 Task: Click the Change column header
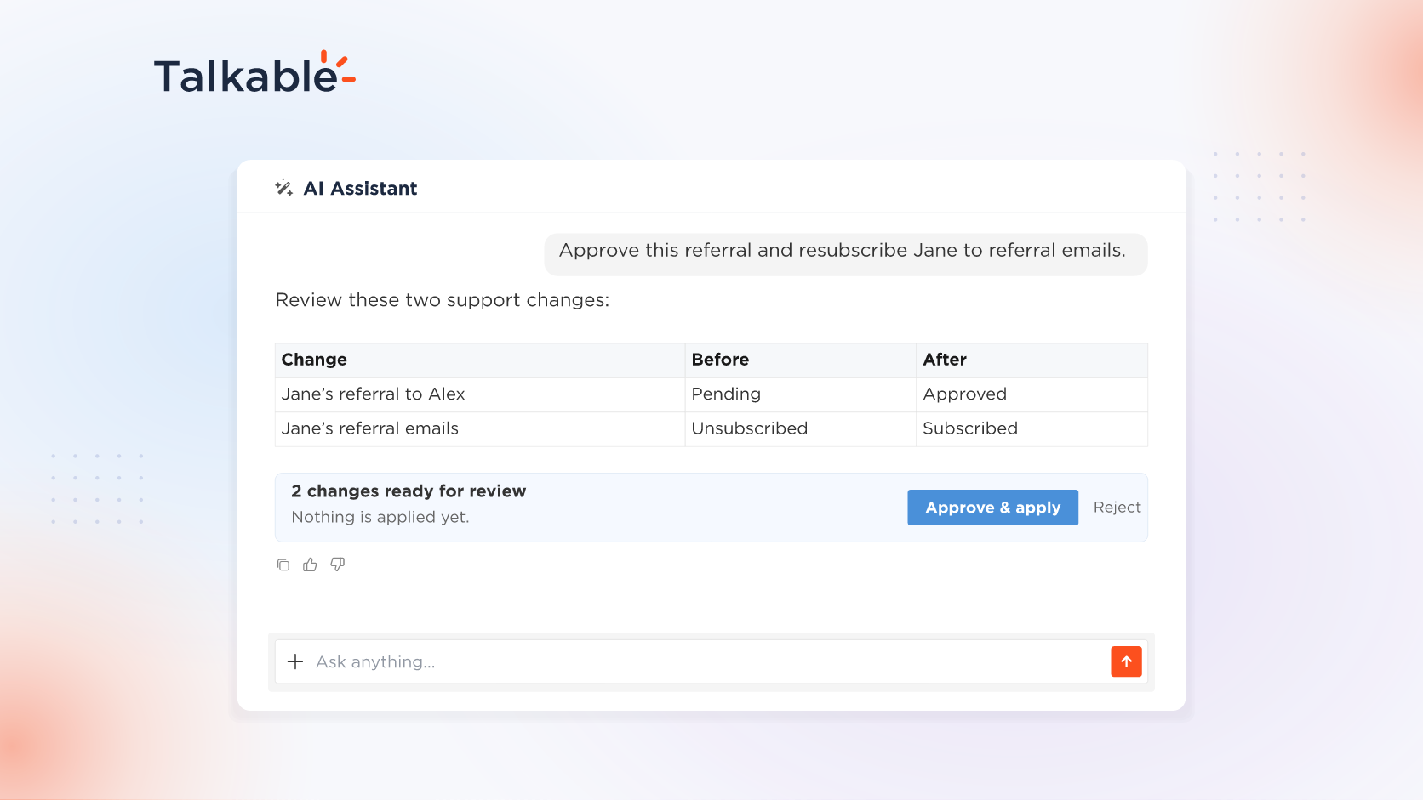480,360
